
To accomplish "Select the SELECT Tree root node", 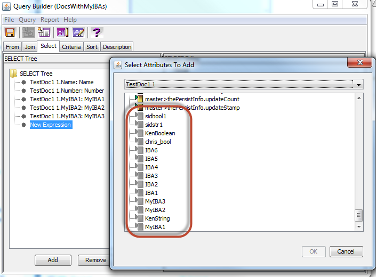I will click(x=36, y=74).
